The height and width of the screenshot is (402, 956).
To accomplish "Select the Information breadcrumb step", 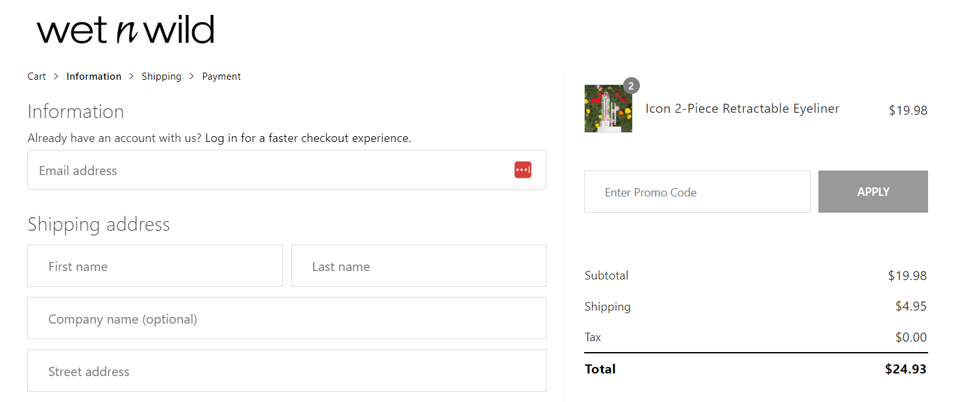I will (x=93, y=77).
